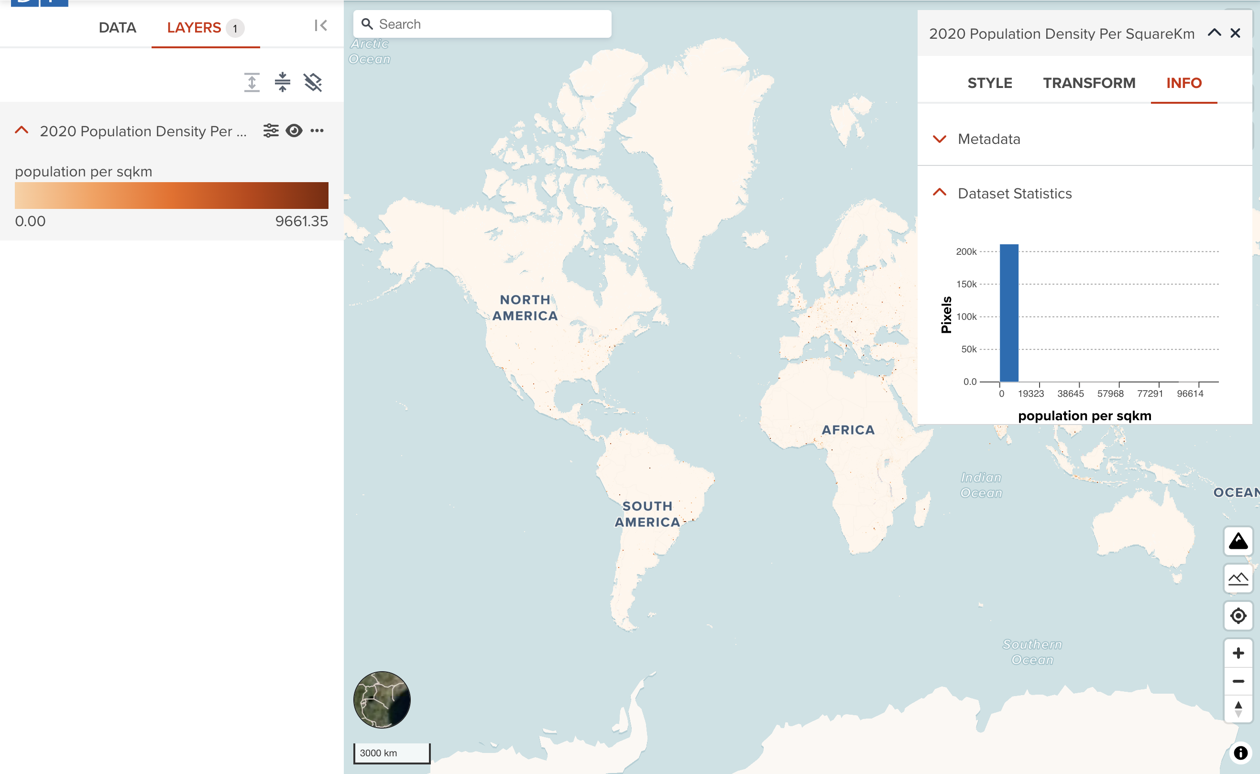Viewport: 1260px width, 774px height.
Task: Click the minimap thumbnail in bottom-left
Action: 383,701
